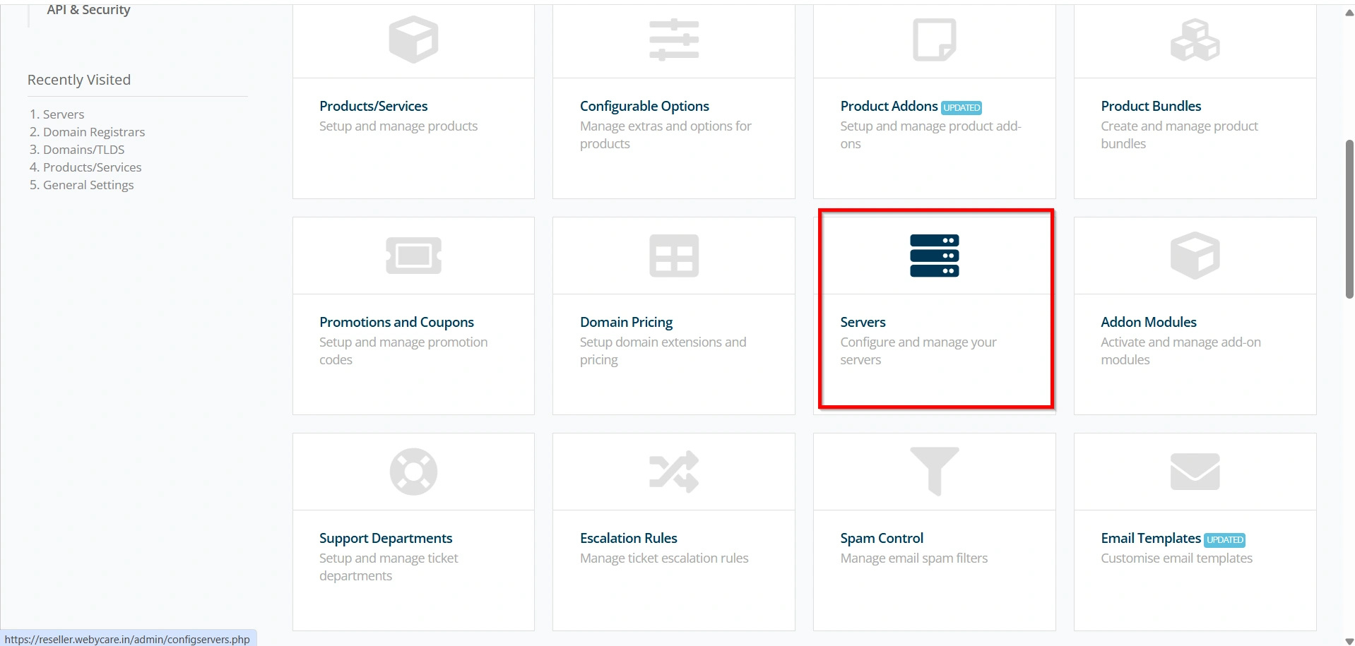Open recently visited Servers entry
This screenshot has height=646, width=1355.
coord(64,114)
